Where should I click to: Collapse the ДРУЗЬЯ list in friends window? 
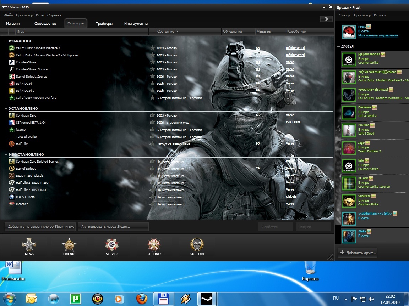pos(338,47)
